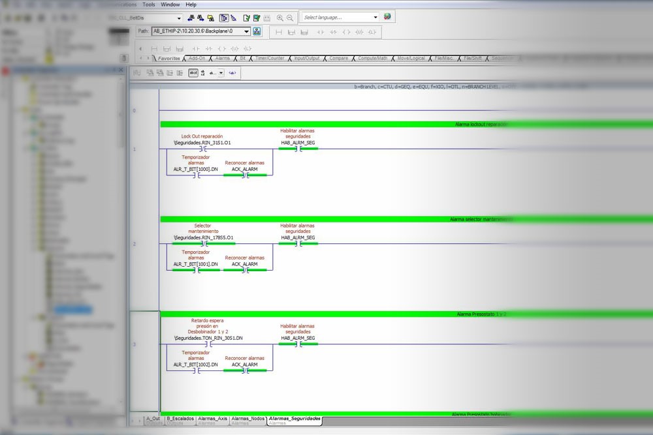Expand the communication Path dropdown
This screenshot has height=435, width=653.
[x=246, y=31]
